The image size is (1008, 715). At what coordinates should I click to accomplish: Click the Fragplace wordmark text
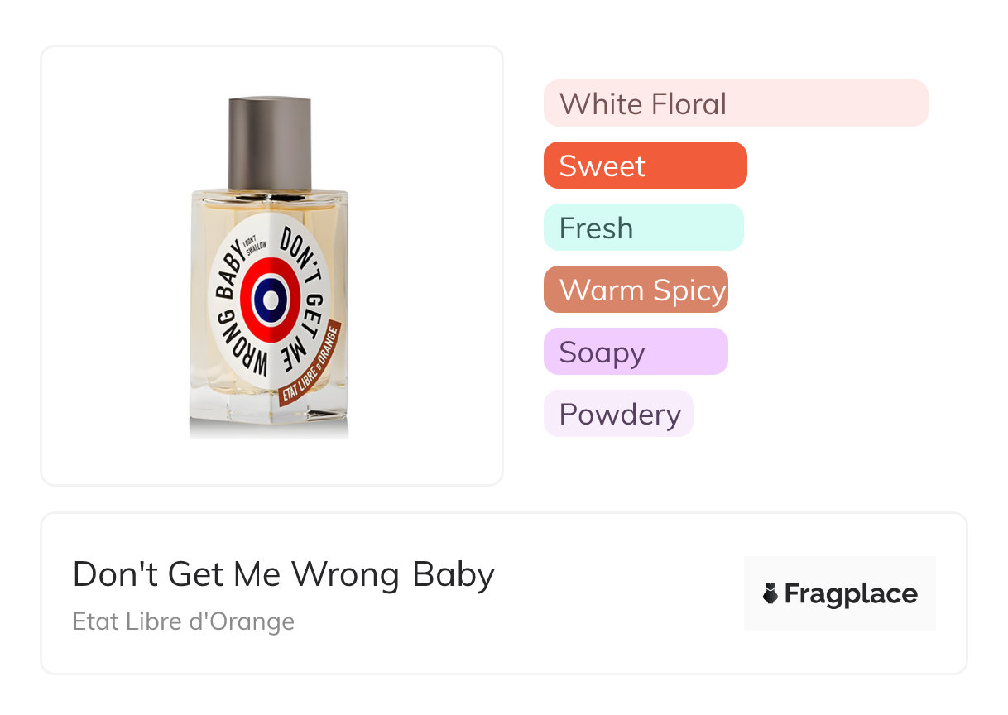851,593
